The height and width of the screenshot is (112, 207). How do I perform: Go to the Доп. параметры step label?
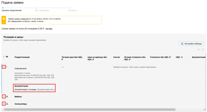(x=42, y=11)
